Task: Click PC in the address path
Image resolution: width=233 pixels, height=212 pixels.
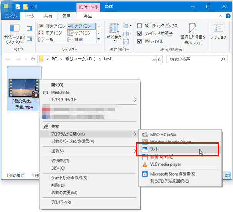Action: [x=54, y=59]
